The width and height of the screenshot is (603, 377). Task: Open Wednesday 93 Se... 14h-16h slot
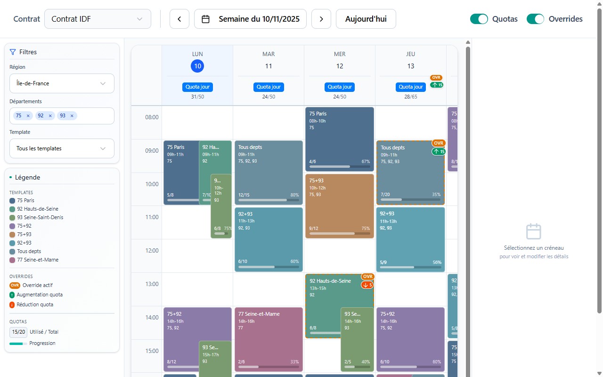tap(357, 339)
